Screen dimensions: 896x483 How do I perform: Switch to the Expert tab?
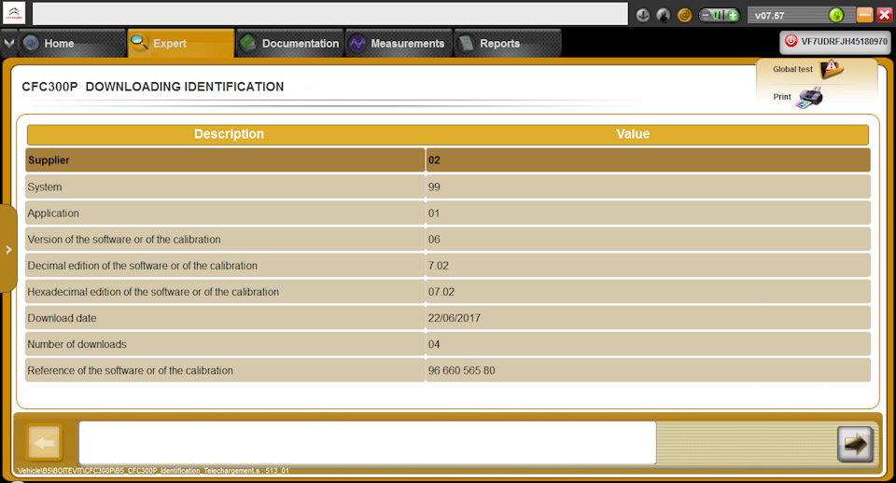pos(180,44)
